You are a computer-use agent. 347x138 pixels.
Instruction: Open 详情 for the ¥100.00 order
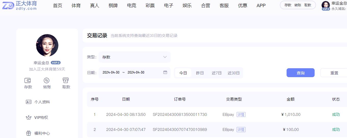pos(241,130)
